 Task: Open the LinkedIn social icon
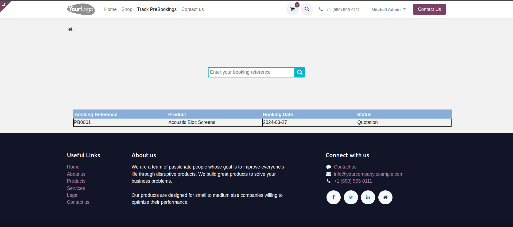(x=368, y=197)
